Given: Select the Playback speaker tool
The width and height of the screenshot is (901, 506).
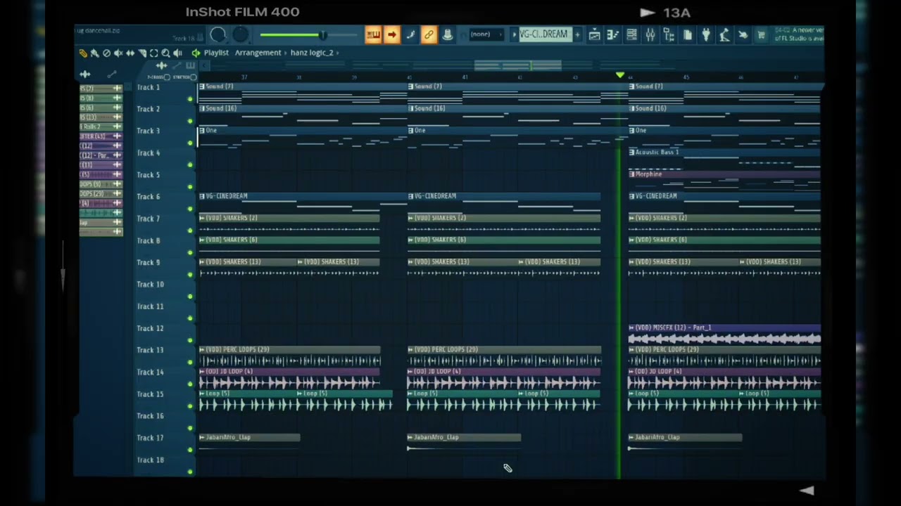Looking at the screenshot, I should 177,53.
